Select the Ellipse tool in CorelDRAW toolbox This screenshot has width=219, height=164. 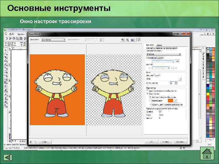[5, 75]
